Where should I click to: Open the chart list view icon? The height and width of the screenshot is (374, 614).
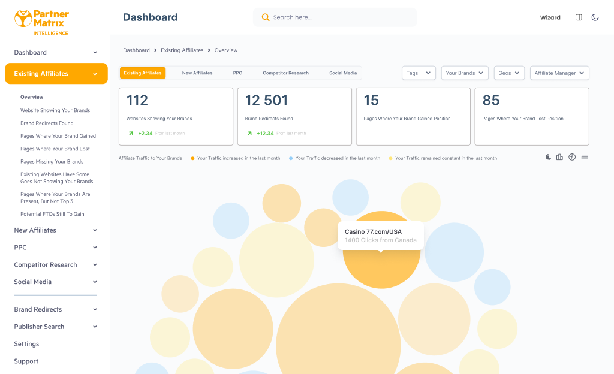[x=584, y=157]
